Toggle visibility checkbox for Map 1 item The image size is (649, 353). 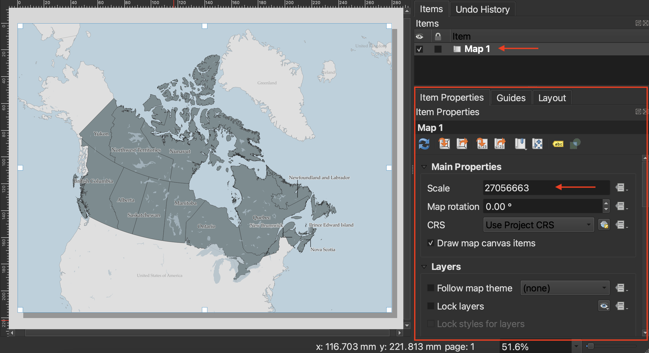(419, 49)
